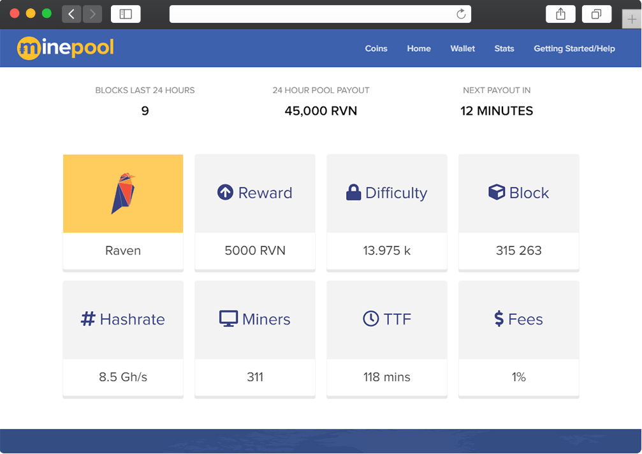Screen dimensions: 642x454
Task: Select the Raven coin name label
Action: pos(123,251)
